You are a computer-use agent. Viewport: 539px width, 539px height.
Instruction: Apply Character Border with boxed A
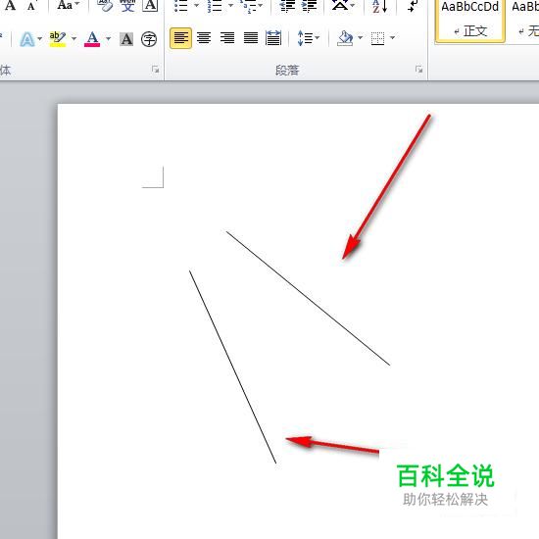pyautogui.click(x=150, y=6)
